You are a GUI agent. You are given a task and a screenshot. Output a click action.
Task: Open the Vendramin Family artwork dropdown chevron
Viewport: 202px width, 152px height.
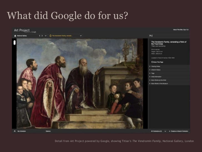click(81, 36)
